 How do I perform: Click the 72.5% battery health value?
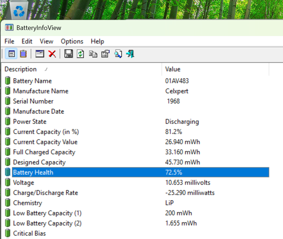(174, 172)
